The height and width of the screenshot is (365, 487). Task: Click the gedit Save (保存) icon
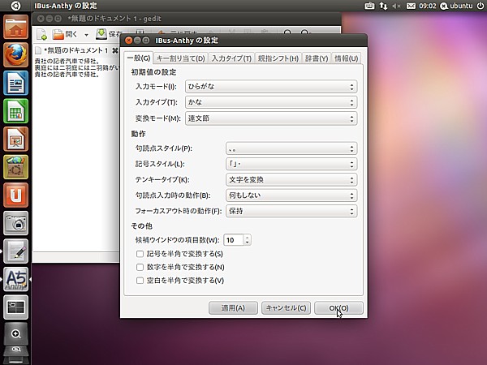(101, 34)
